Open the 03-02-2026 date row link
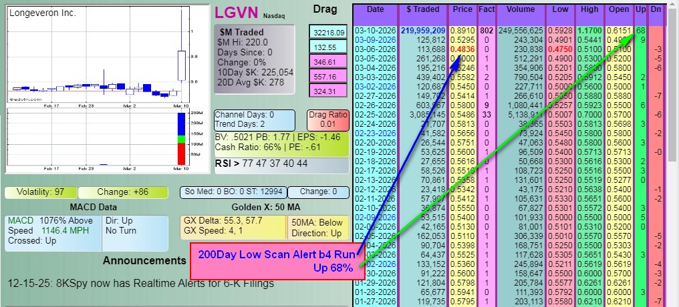The height and width of the screenshot is (307, 679). 375,86
